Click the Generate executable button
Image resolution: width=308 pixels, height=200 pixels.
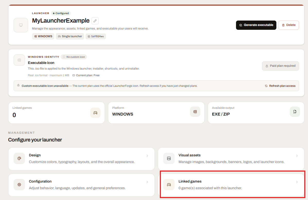pos(256,25)
